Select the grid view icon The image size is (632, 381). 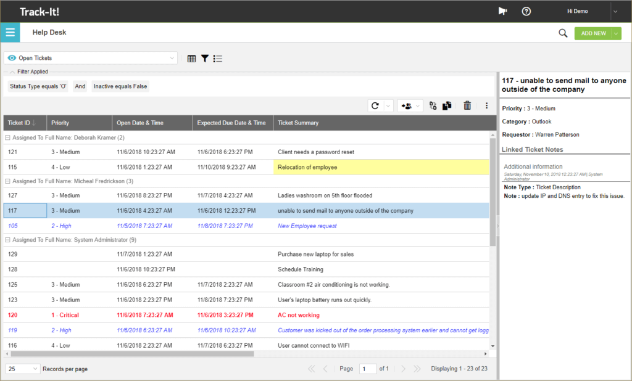(191, 58)
